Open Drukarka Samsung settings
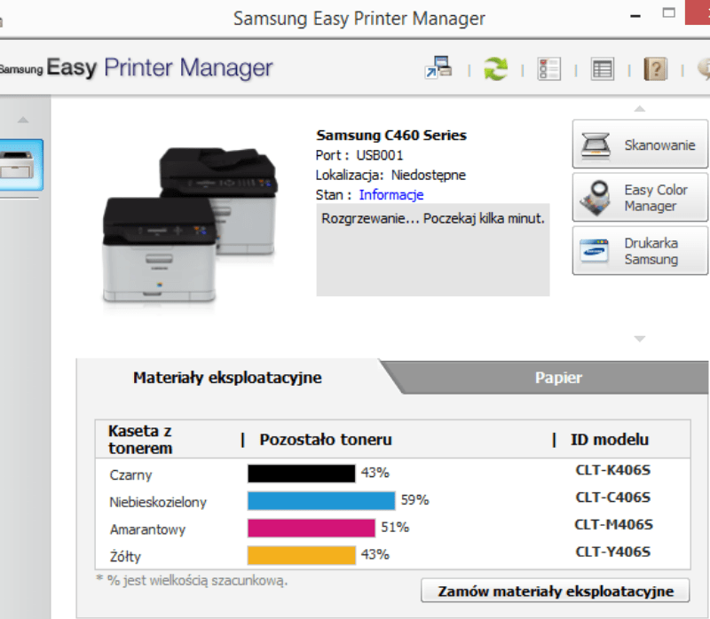710x619 pixels. tap(639, 251)
